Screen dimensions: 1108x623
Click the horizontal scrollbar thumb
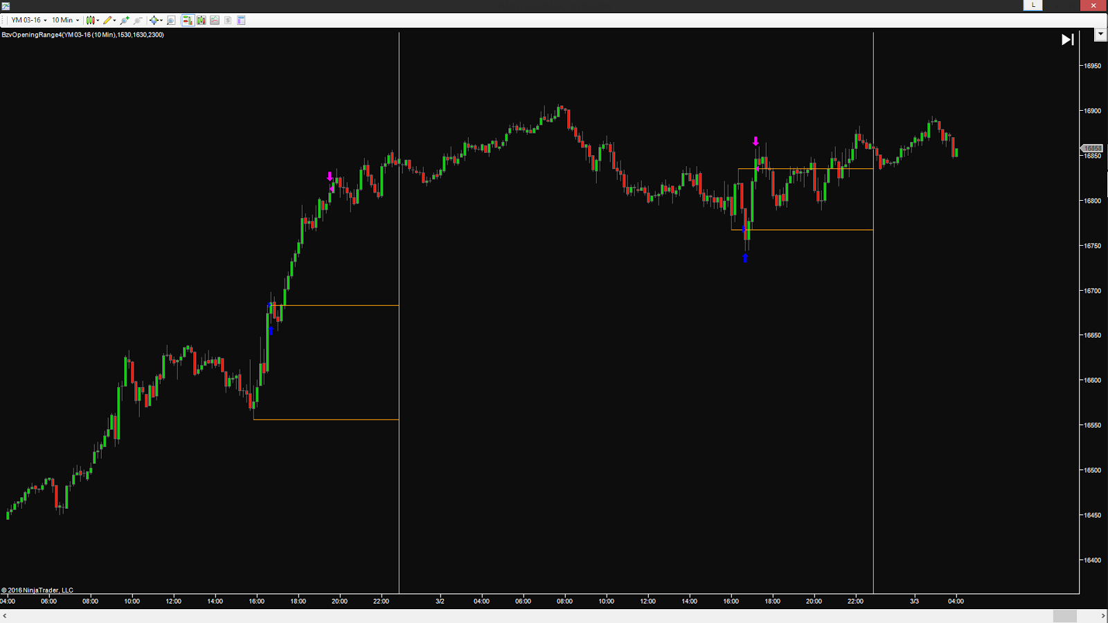pos(1065,616)
